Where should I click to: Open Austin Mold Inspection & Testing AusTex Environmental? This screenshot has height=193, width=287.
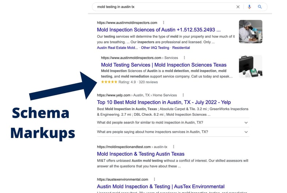click(x=161, y=186)
